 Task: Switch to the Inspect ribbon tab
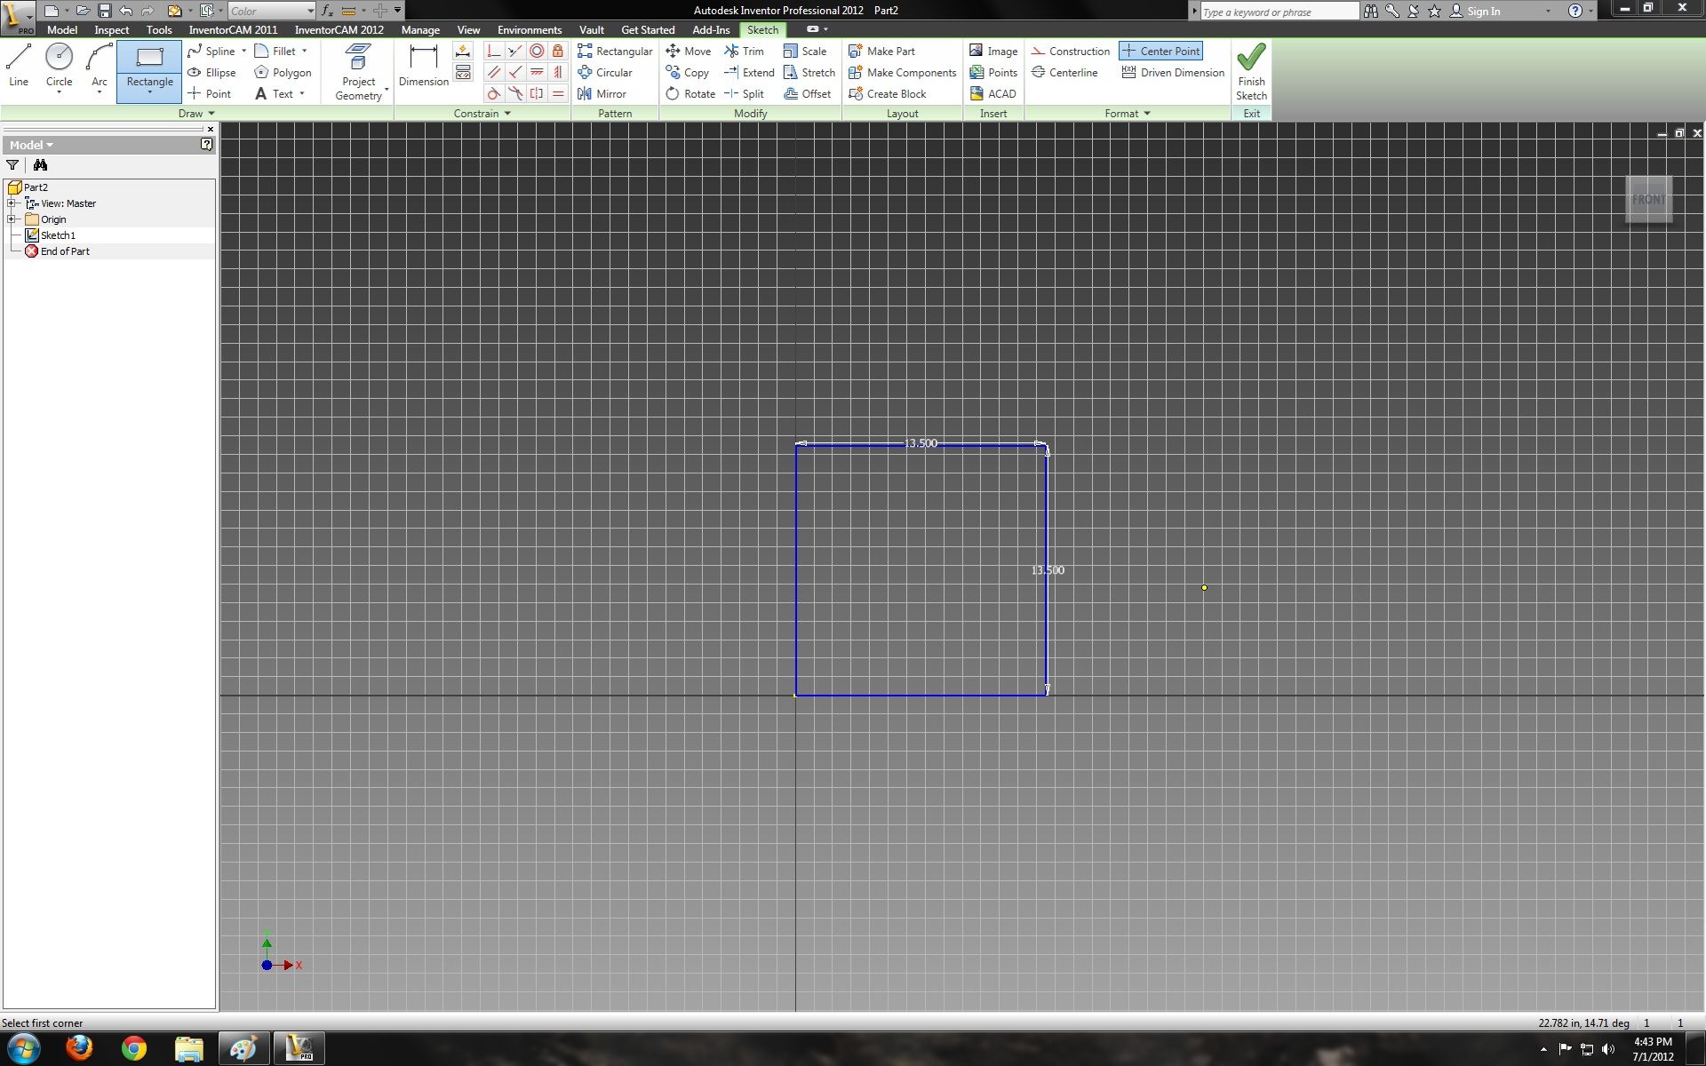111,29
